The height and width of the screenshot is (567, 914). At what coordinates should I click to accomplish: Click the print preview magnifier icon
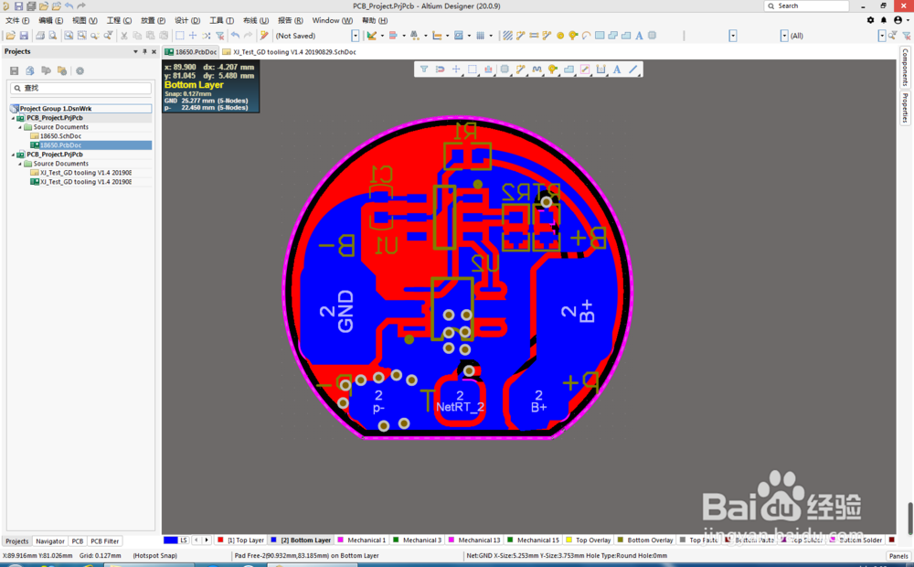click(53, 36)
